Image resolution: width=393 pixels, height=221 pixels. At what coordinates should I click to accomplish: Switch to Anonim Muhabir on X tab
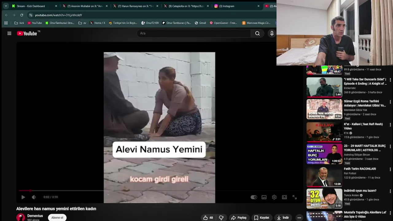(x=84, y=6)
